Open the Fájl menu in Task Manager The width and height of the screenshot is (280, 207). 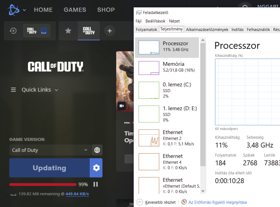tap(139, 21)
